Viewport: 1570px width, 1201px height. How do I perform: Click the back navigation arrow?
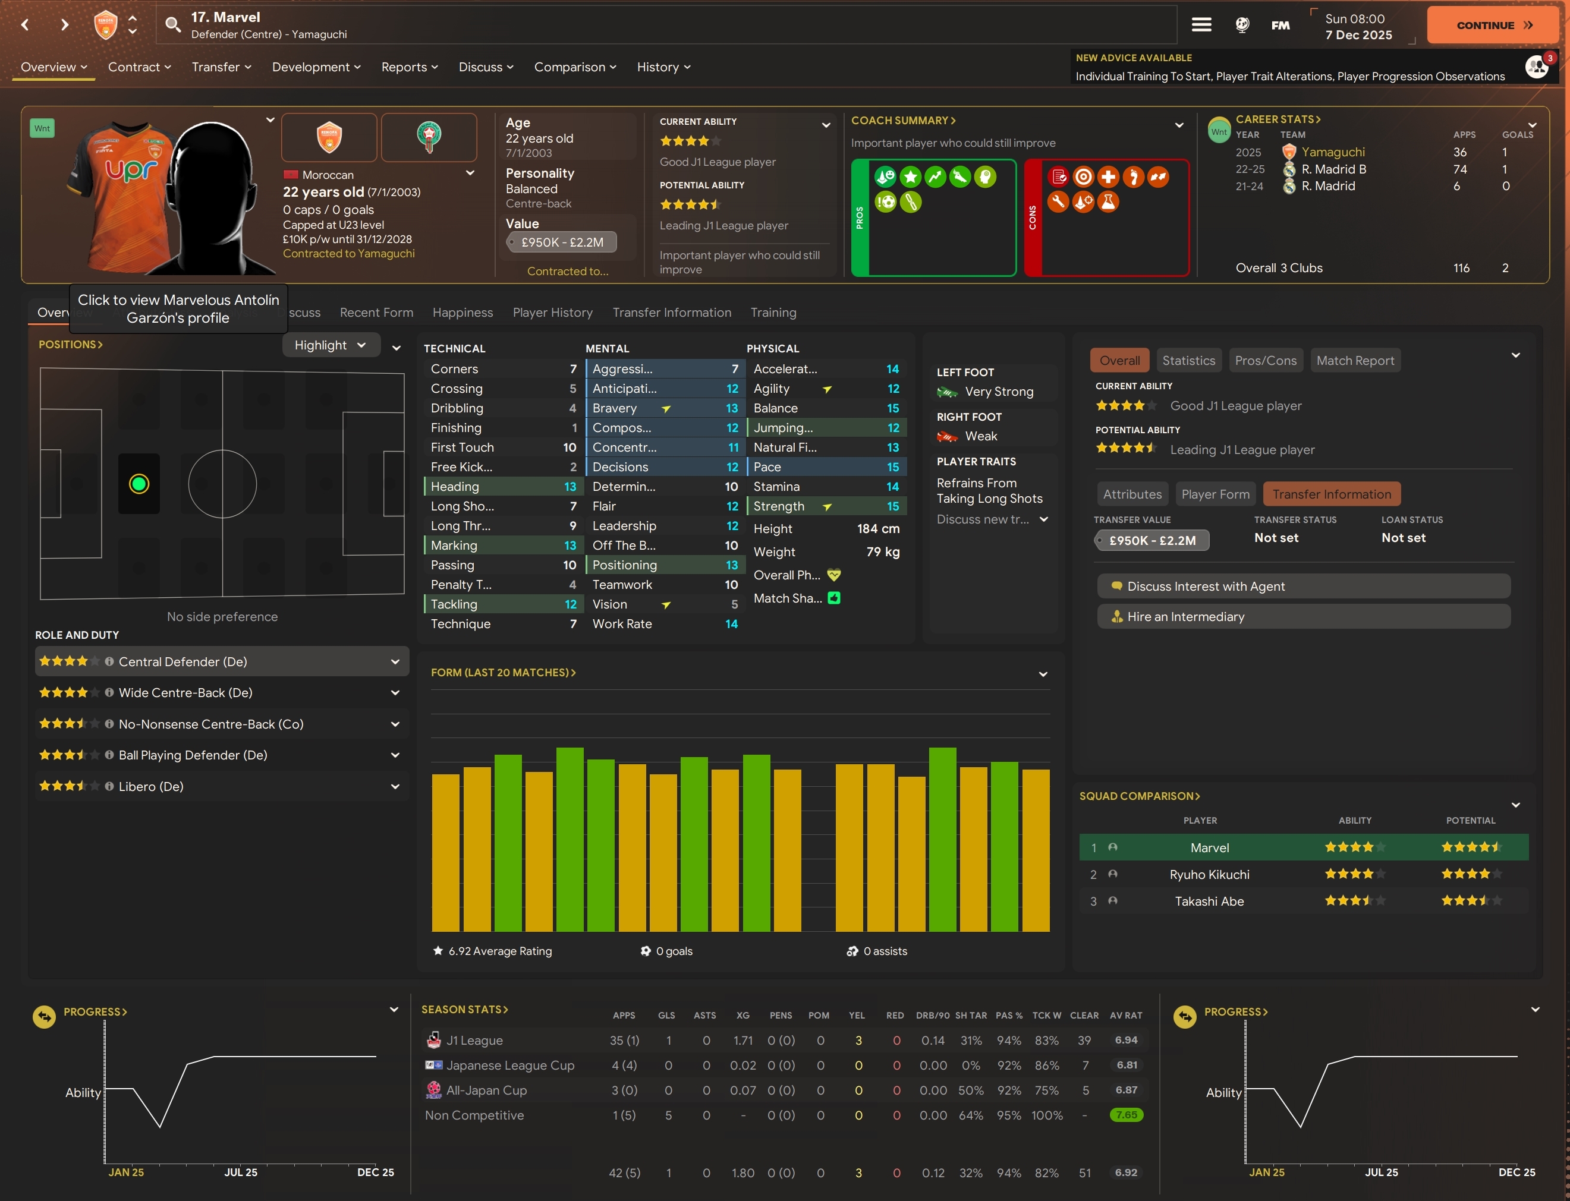[26, 25]
